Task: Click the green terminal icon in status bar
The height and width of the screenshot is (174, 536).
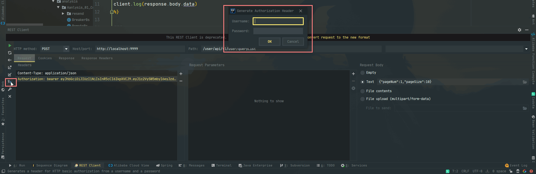Action: [x=448, y=171]
